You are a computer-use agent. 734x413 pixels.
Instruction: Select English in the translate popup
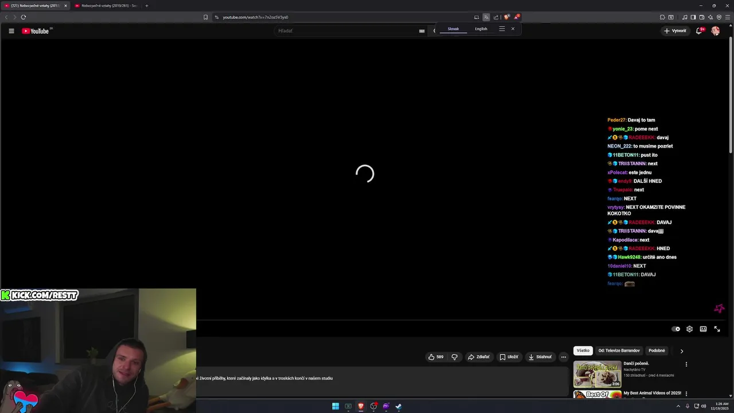(x=481, y=29)
